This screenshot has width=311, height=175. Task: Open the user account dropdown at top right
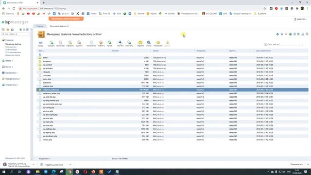(x=300, y=19)
